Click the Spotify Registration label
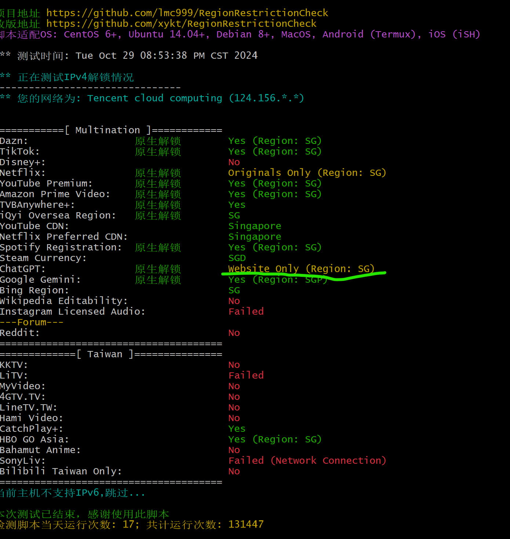This screenshot has width=510, height=539. click(x=61, y=247)
